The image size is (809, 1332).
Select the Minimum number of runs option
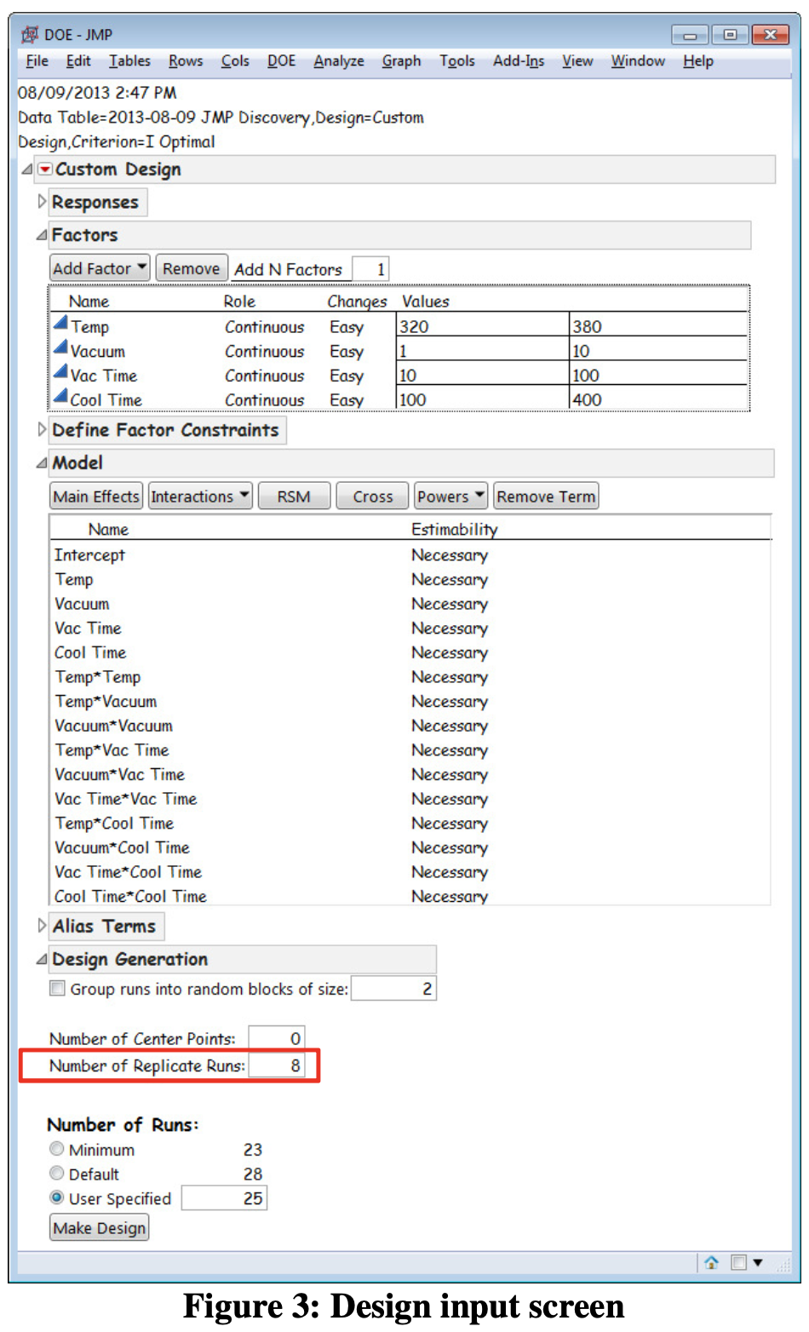[57, 1149]
